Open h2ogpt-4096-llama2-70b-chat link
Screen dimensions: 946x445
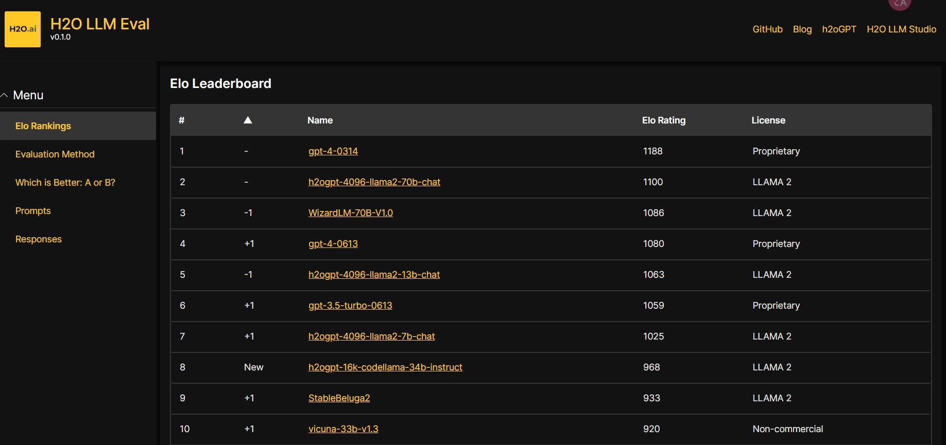coord(374,182)
